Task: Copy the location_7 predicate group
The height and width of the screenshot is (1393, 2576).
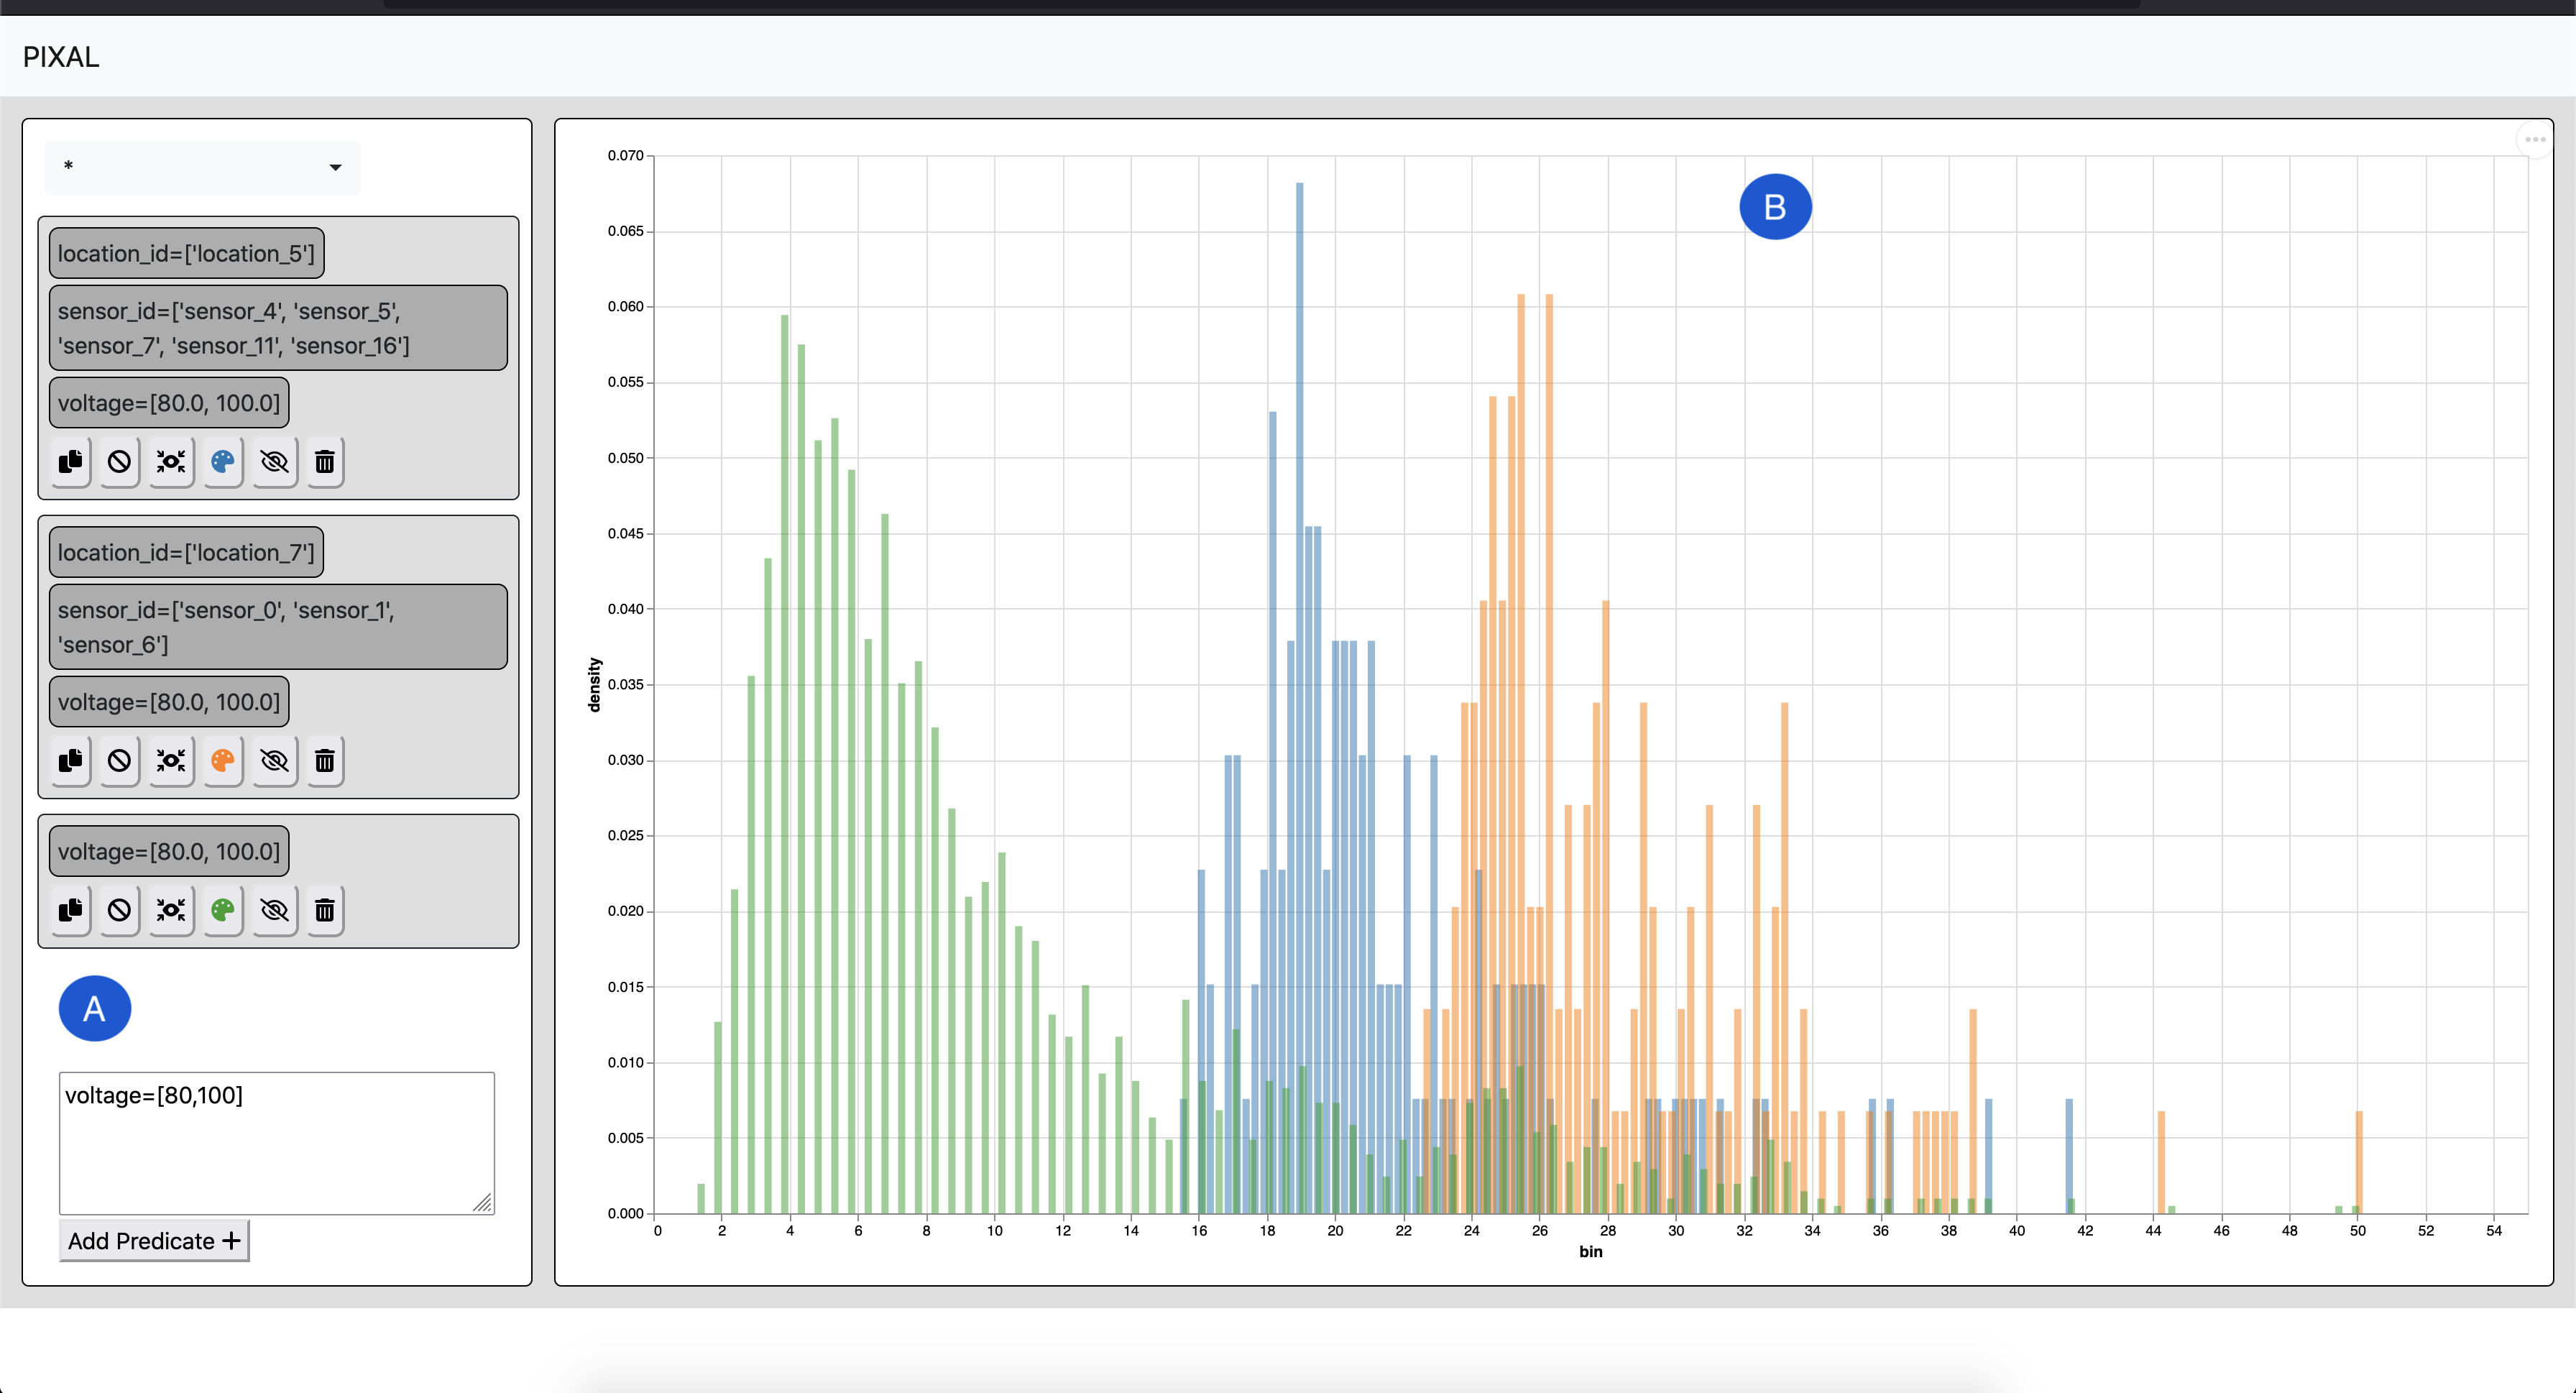Action: [x=71, y=760]
